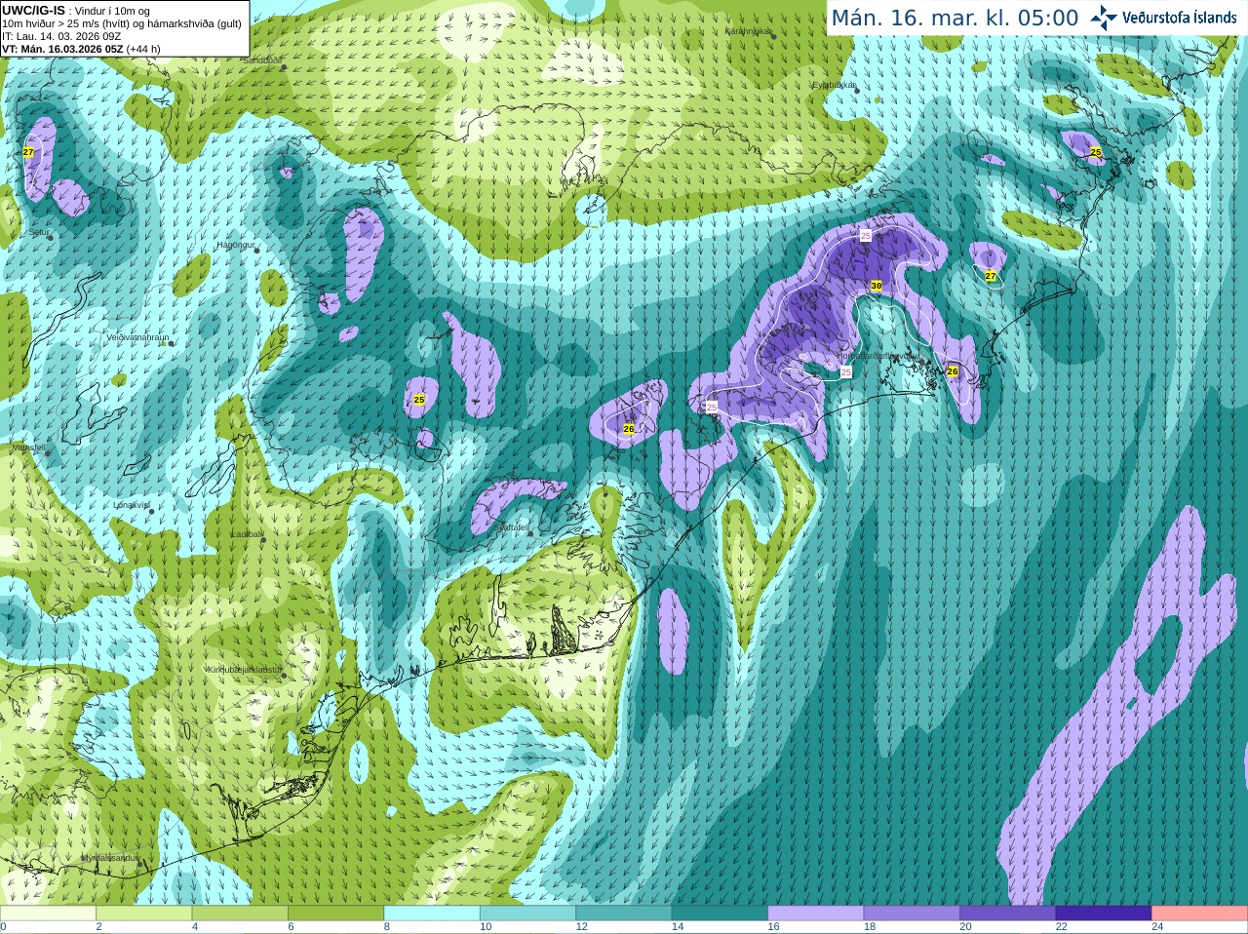The height and width of the screenshot is (934, 1248).
Task: Select the pink above-24 m/s legend swatch
Action: pyautogui.click(x=1200, y=913)
